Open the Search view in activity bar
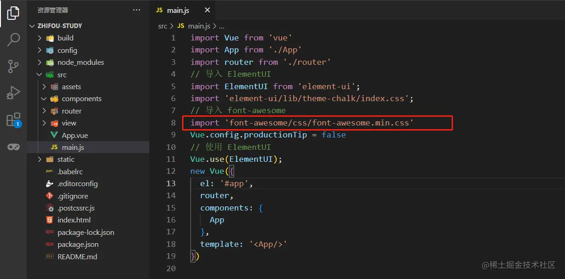The width and height of the screenshot is (565, 279). pyautogui.click(x=13, y=40)
